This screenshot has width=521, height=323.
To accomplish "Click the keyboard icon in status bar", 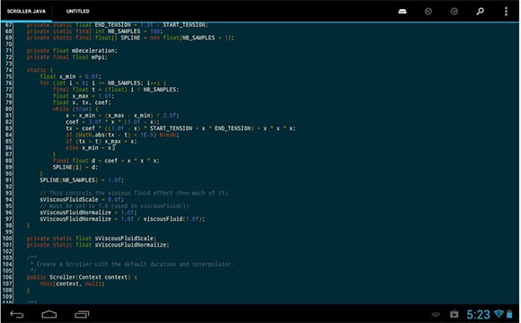I will click(436, 314).
